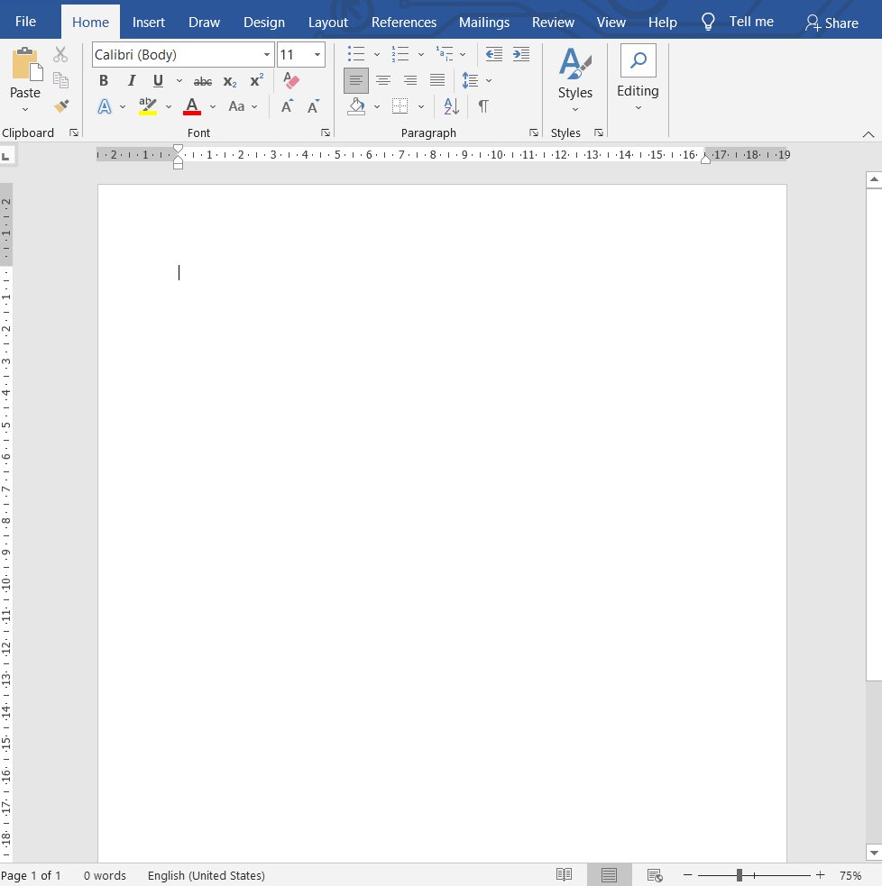Viewport: 882px width, 886px height.
Task: Open Font dialog launcher
Action: tap(325, 132)
